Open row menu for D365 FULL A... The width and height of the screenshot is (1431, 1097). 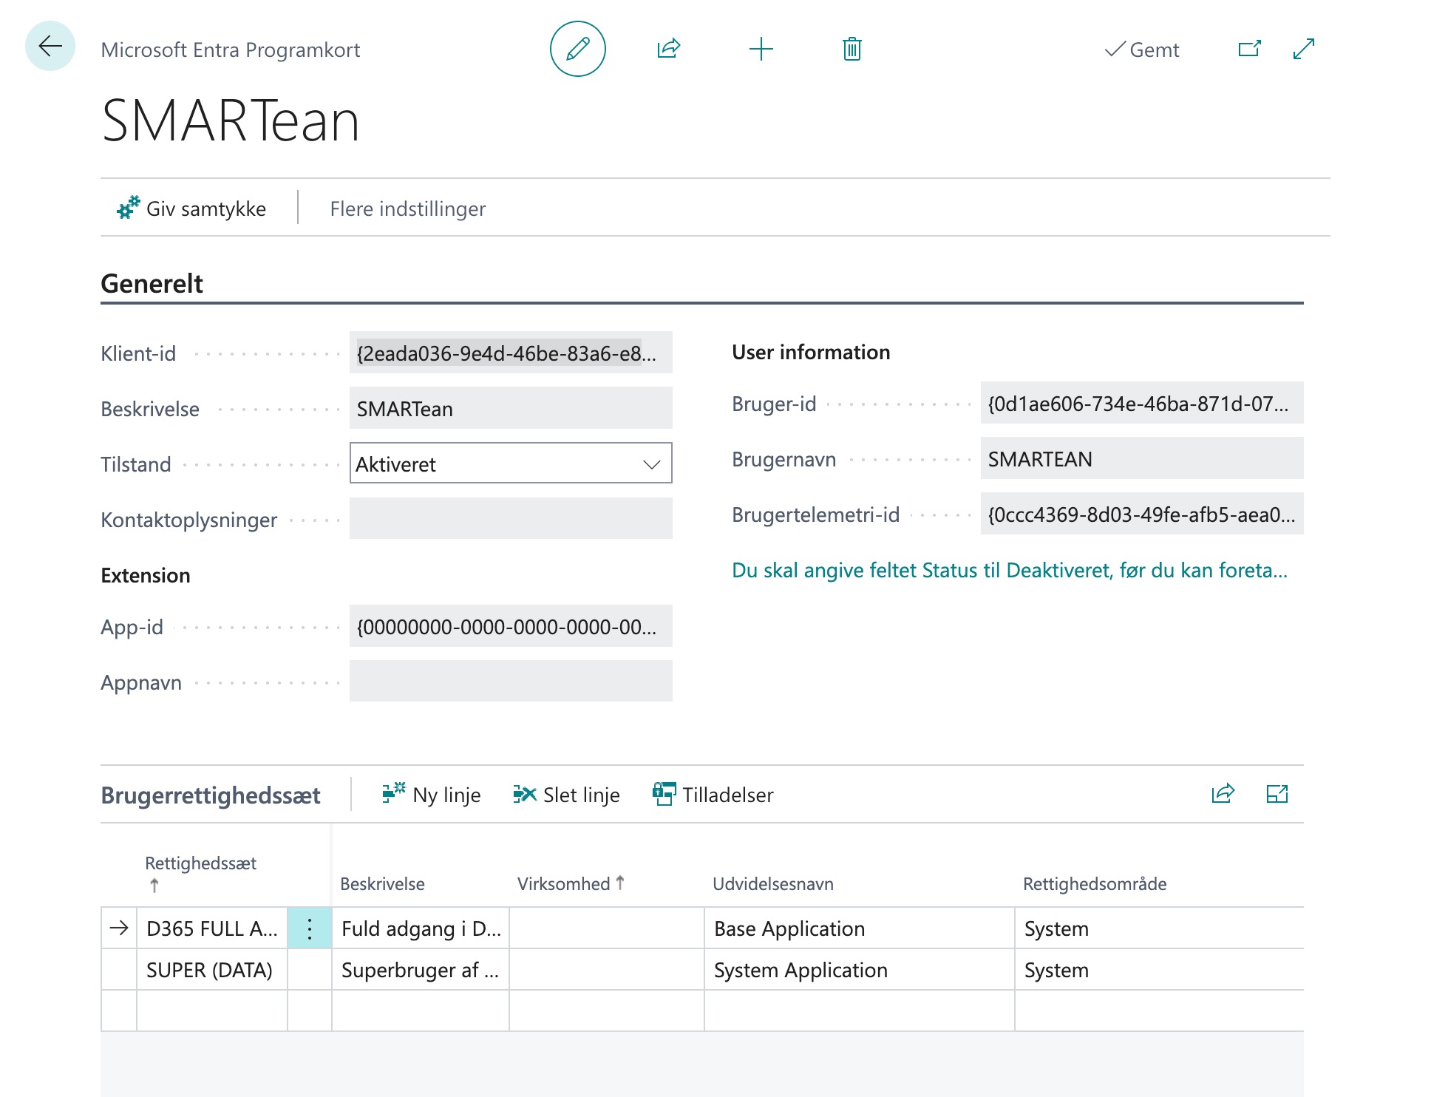click(310, 928)
